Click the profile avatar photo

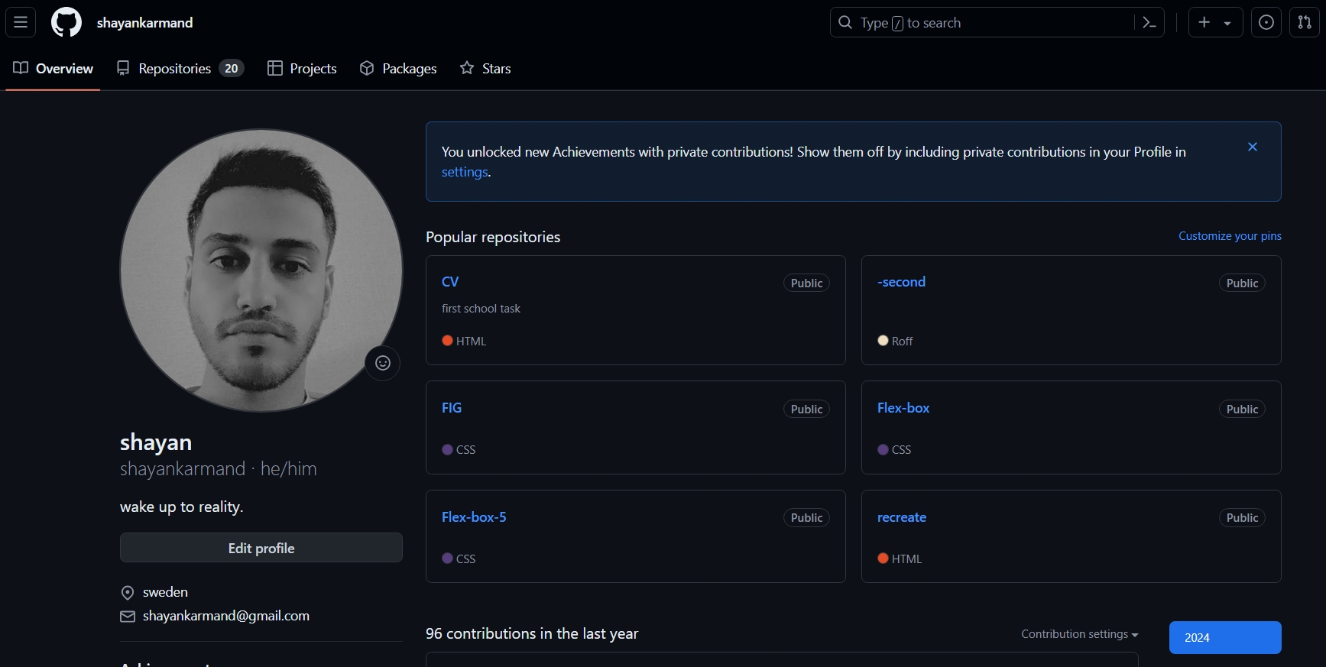tap(261, 270)
